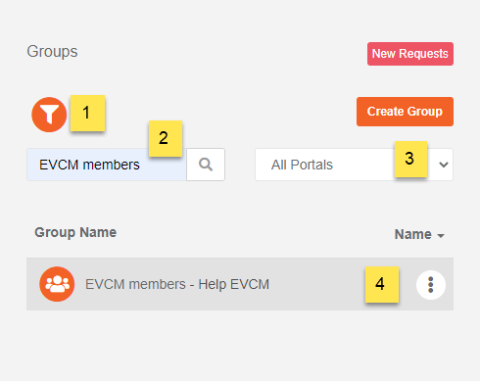Click the yellow annotation marker numbered 1
The height and width of the screenshot is (381, 480).
87,113
